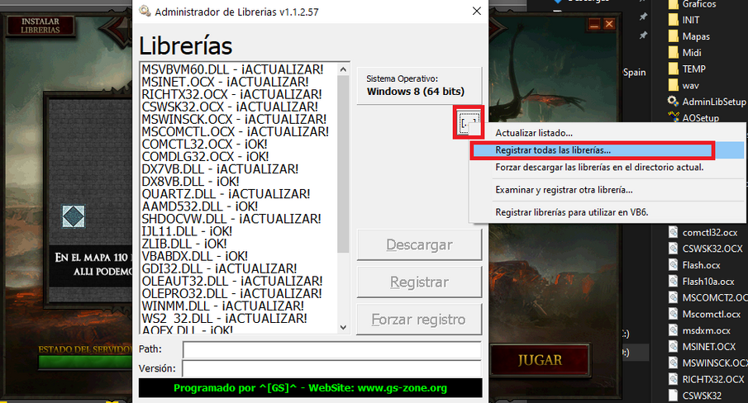The image size is (748, 403).
Task: Select the CSWSK32.OCX file icon
Action: (x=673, y=249)
